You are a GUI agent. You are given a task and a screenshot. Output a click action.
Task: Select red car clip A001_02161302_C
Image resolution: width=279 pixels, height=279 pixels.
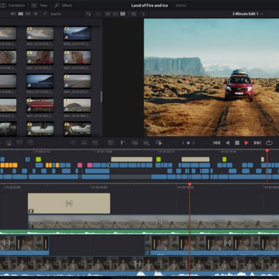click(x=40, y=105)
